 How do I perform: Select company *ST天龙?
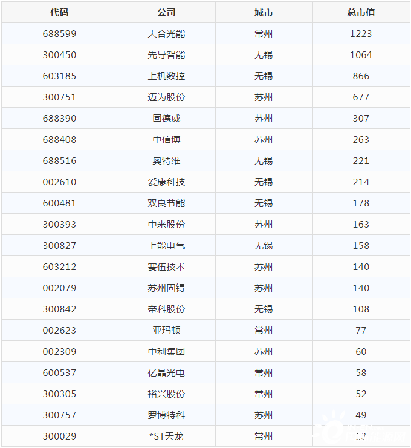167,436
